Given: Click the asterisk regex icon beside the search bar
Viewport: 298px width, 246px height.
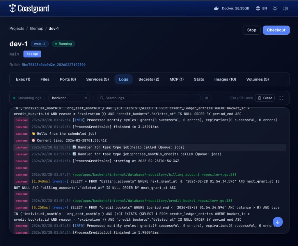Looking at the screenshot, I should [207, 98].
